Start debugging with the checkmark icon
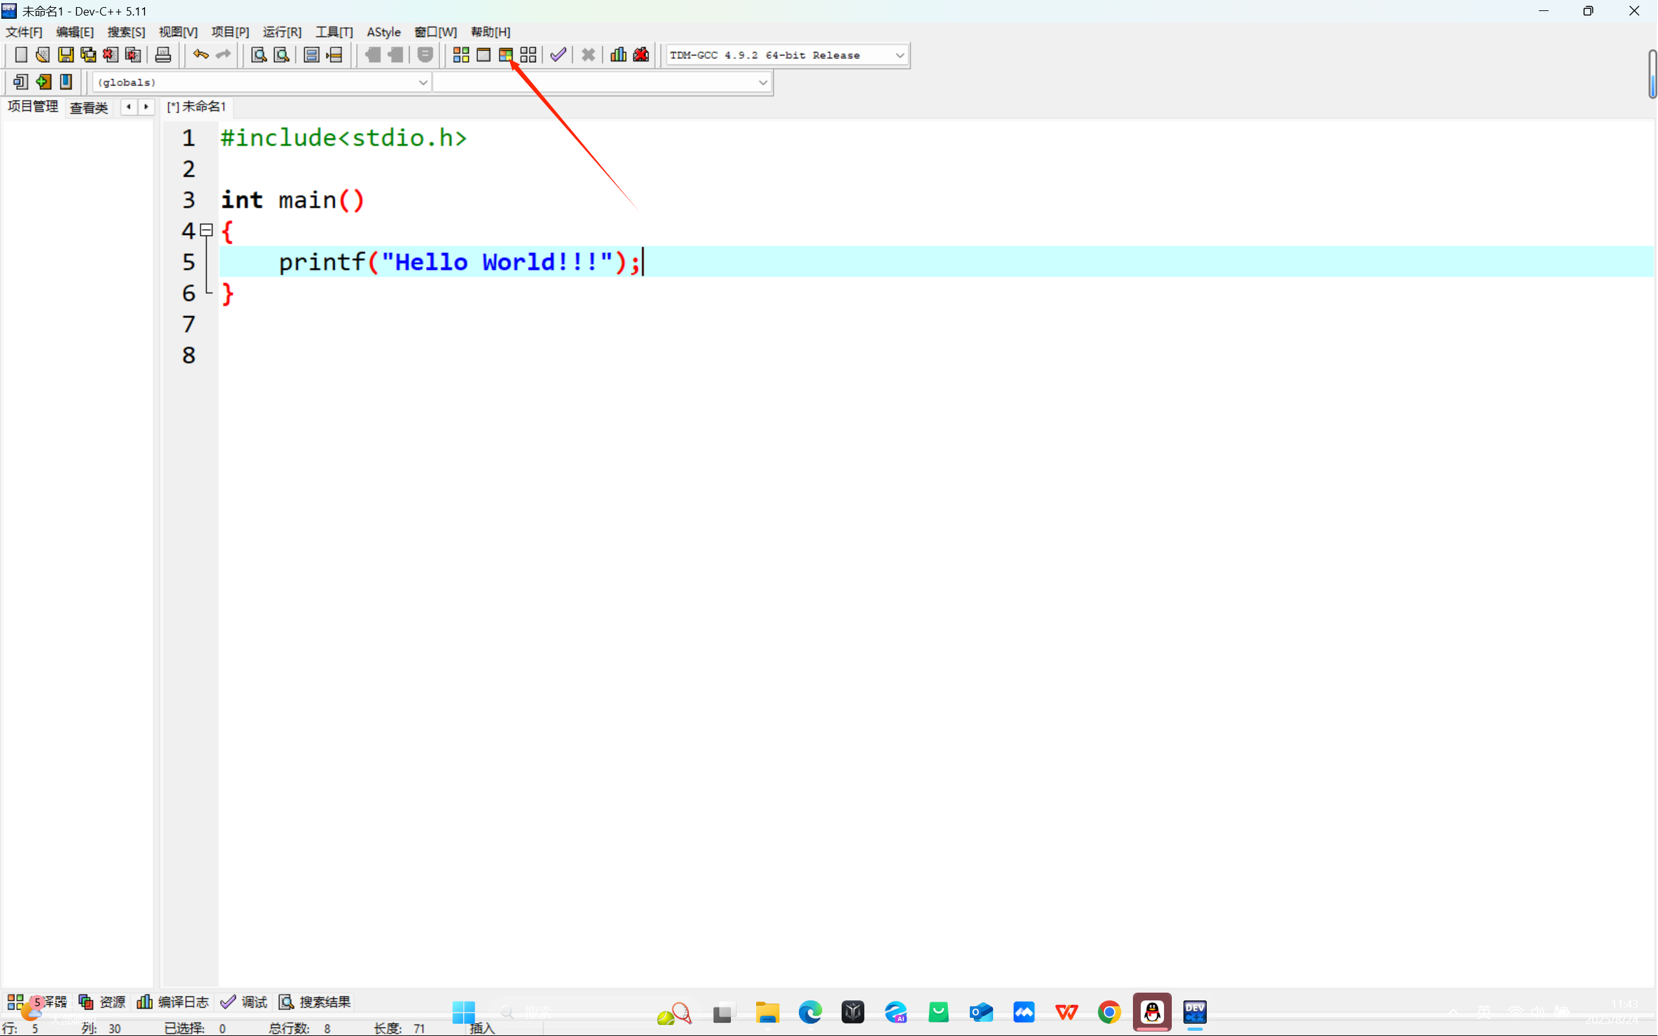The height and width of the screenshot is (1036, 1658). coord(558,55)
